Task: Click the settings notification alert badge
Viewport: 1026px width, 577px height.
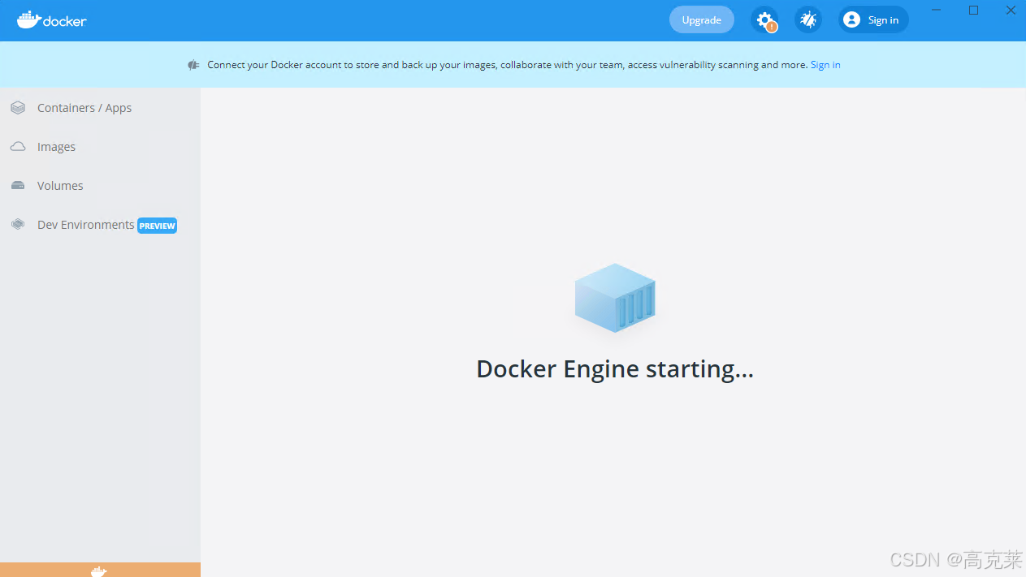Action: point(773,27)
